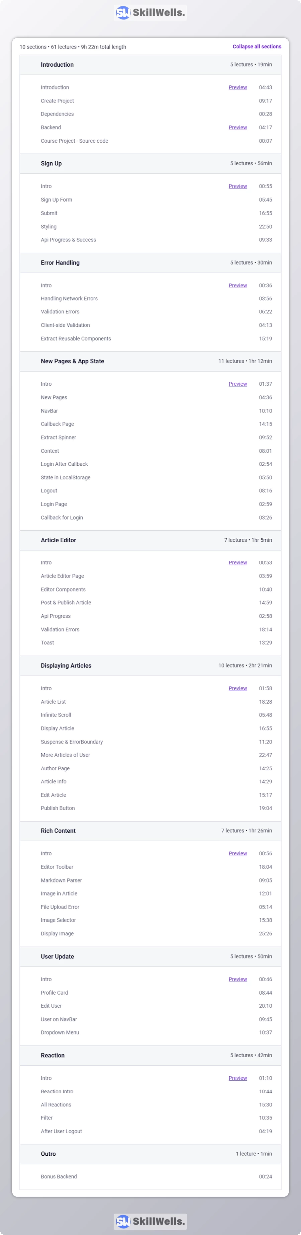The width and height of the screenshot is (301, 1235).
Task: Select the Dropdown Menu lecture
Action: [x=60, y=1032]
